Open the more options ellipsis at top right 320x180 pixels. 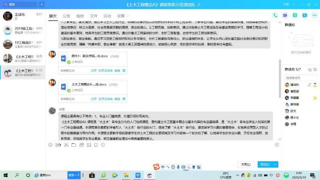(314, 15)
